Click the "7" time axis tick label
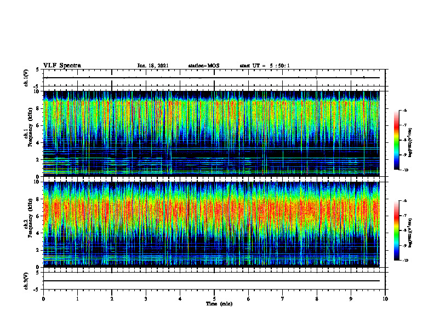 tap(283, 299)
